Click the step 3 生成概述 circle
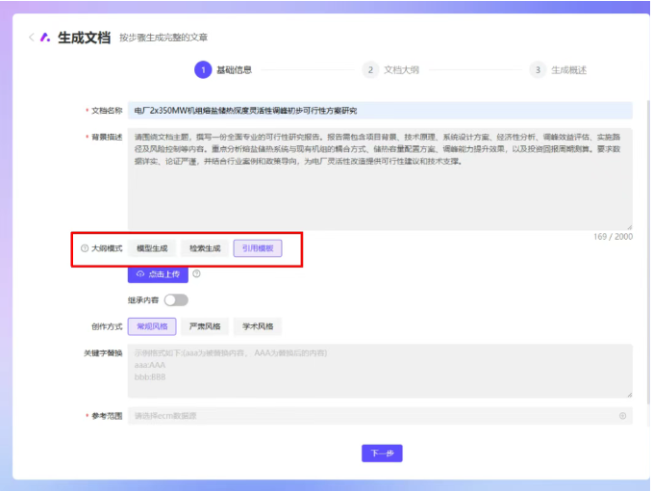The image size is (653, 491). [x=538, y=70]
